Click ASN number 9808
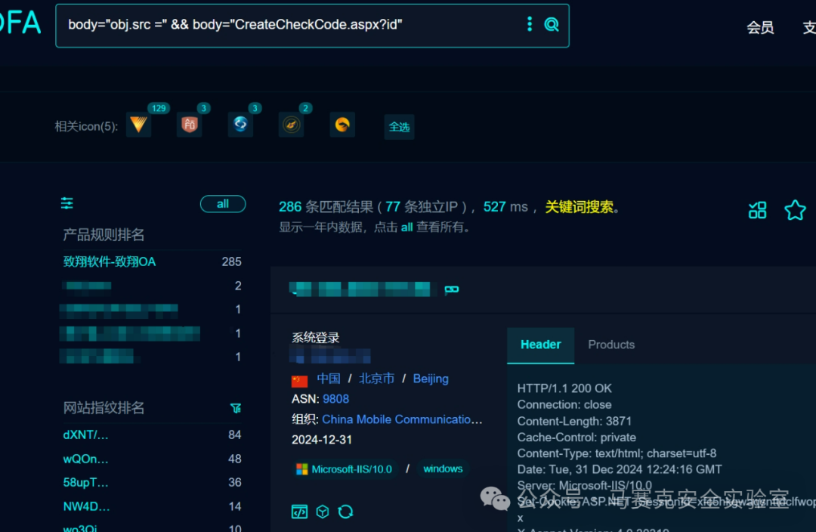This screenshot has width=816, height=532. point(335,399)
